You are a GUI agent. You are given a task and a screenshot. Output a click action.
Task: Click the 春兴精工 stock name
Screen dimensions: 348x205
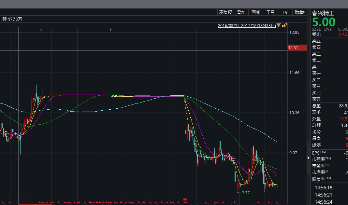point(323,13)
